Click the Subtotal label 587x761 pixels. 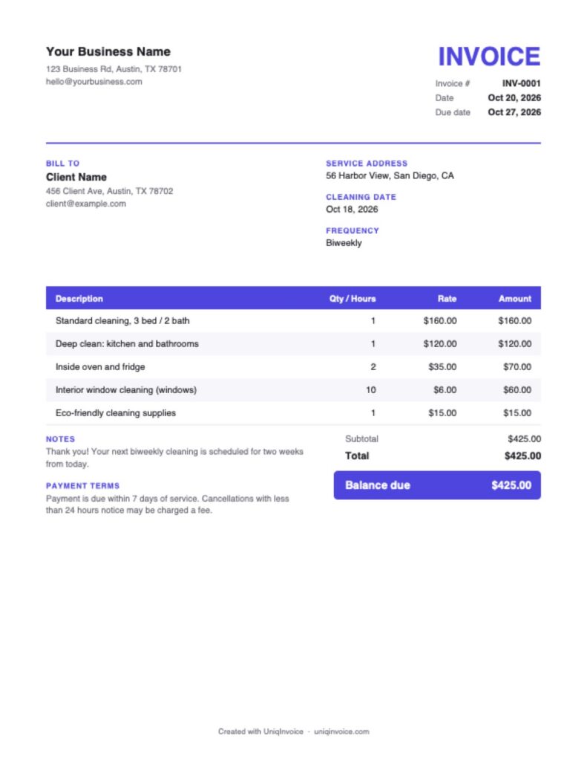coord(361,438)
